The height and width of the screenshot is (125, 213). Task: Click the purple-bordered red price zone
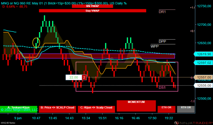point(96,56)
